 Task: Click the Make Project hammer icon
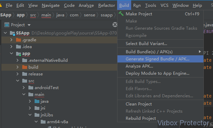point(121,14)
